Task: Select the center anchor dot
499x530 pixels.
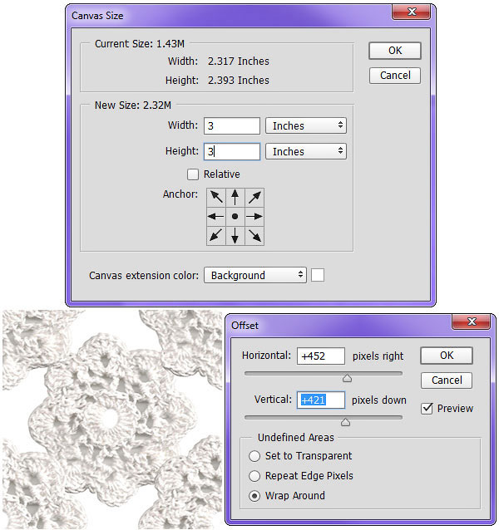Action: coord(235,216)
